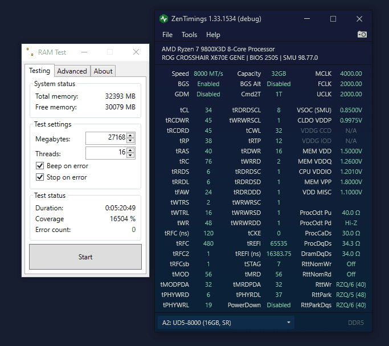Click the RAM Test app icon
The image size is (389, 346).
point(30,52)
